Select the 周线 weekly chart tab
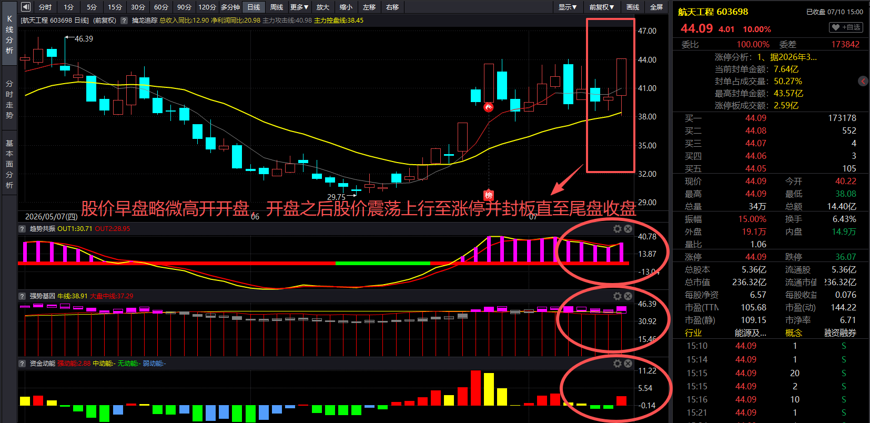The width and height of the screenshot is (870, 423). (x=277, y=7)
